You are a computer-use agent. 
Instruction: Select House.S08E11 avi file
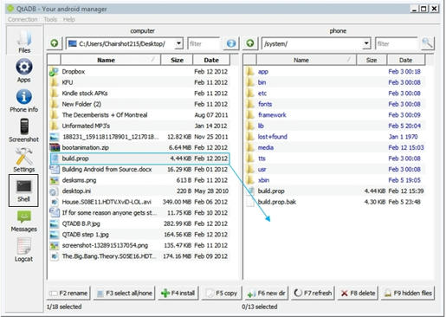(x=139, y=202)
